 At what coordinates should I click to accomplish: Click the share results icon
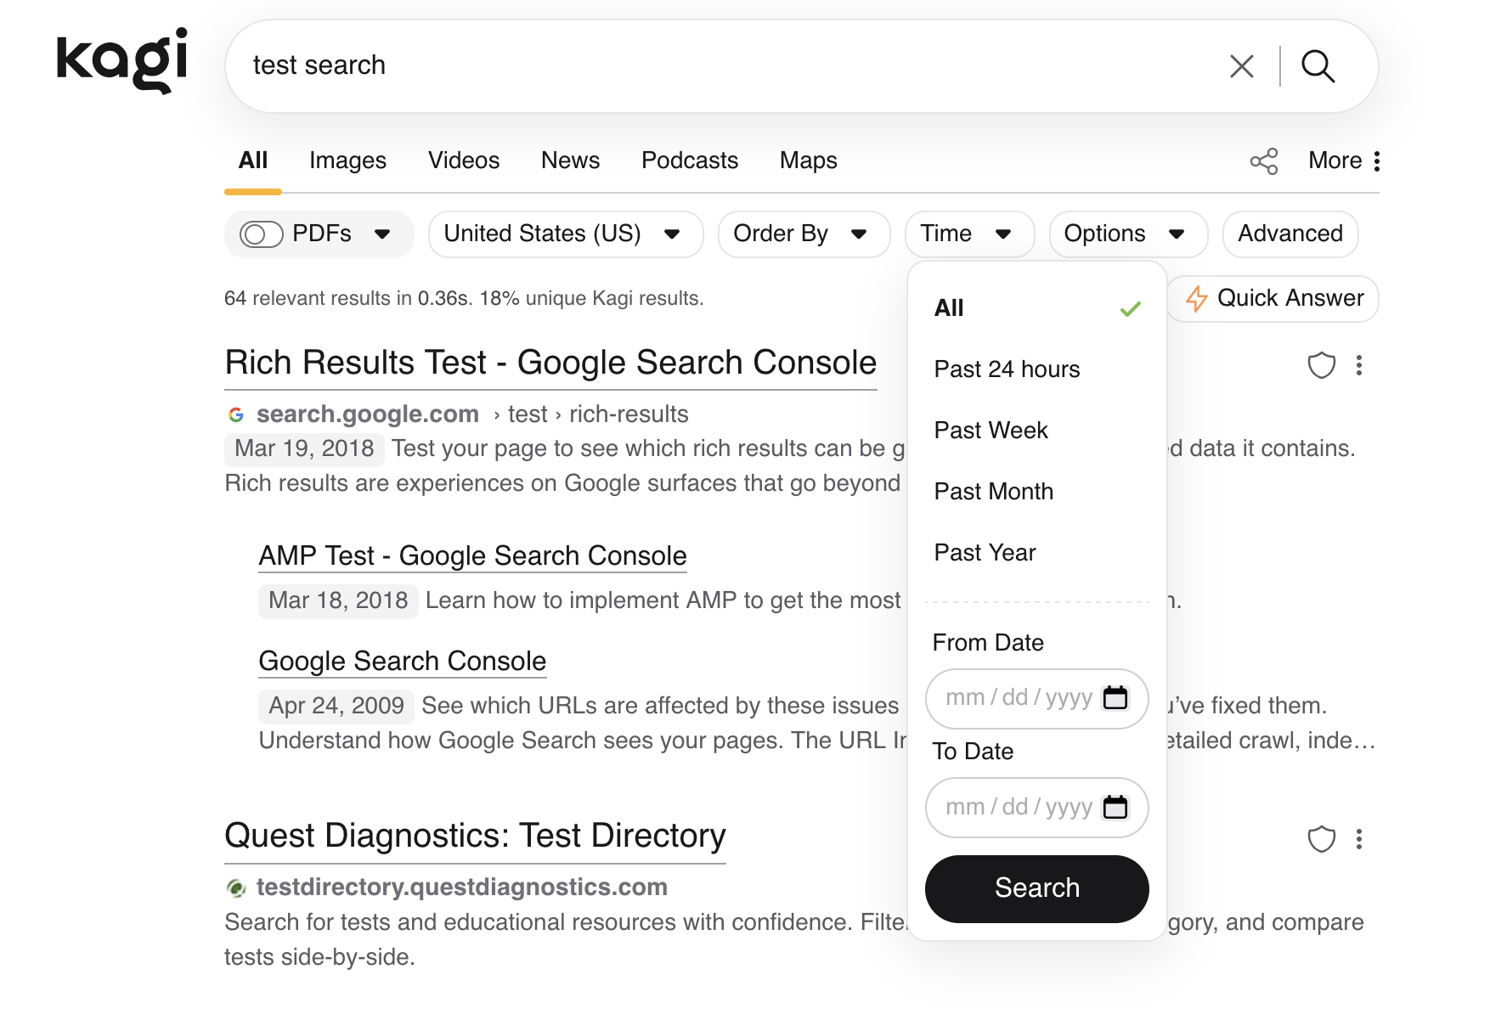click(x=1264, y=161)
